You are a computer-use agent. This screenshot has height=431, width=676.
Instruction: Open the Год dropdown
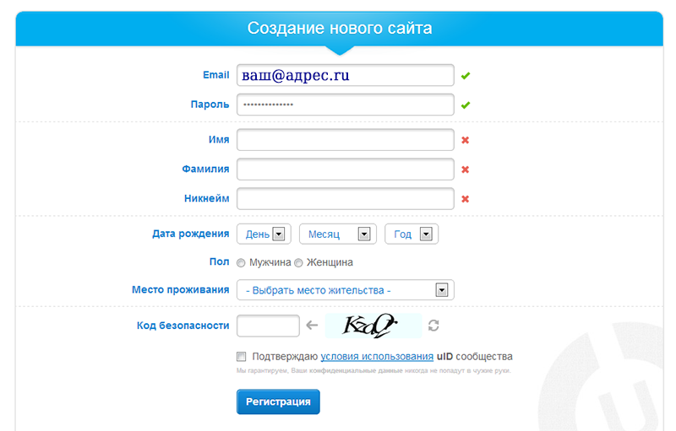412,234
